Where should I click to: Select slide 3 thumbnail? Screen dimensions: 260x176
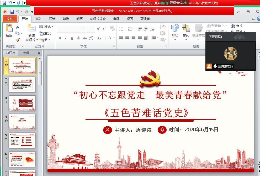[22, 103]
